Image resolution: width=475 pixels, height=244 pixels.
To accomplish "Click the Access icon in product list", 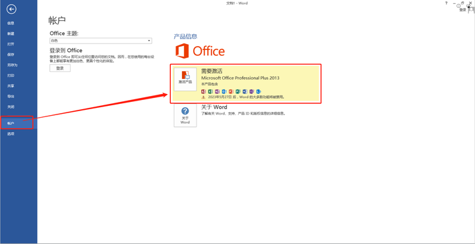I will tap(203, 91).
